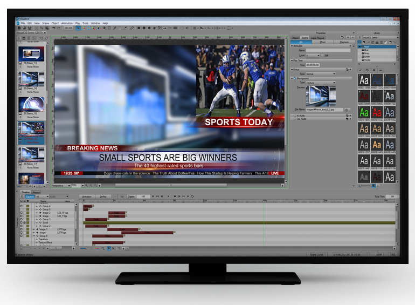Click the Library checkmark apply icon
The width and height of the screenshot is (415, 305).
360,70
